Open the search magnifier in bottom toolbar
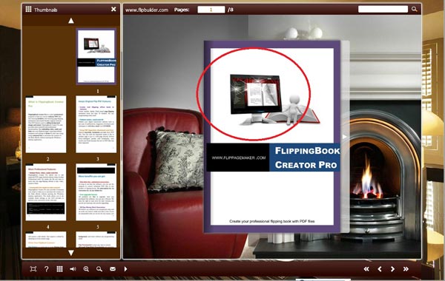Viewport: 445px width, 281px height. click(99, 269)
